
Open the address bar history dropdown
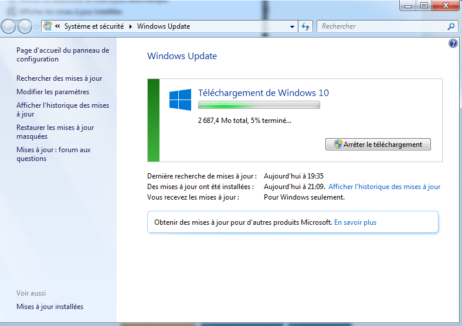click(x=292, y=26)
